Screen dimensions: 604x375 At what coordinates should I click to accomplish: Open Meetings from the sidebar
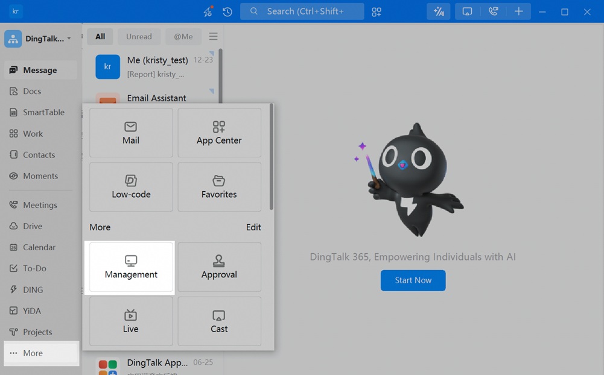tap(41, 205)
